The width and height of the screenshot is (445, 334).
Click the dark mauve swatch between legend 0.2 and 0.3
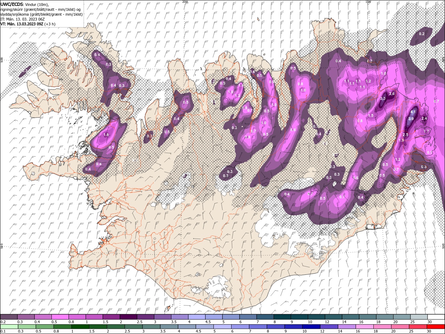pos(9,317)
